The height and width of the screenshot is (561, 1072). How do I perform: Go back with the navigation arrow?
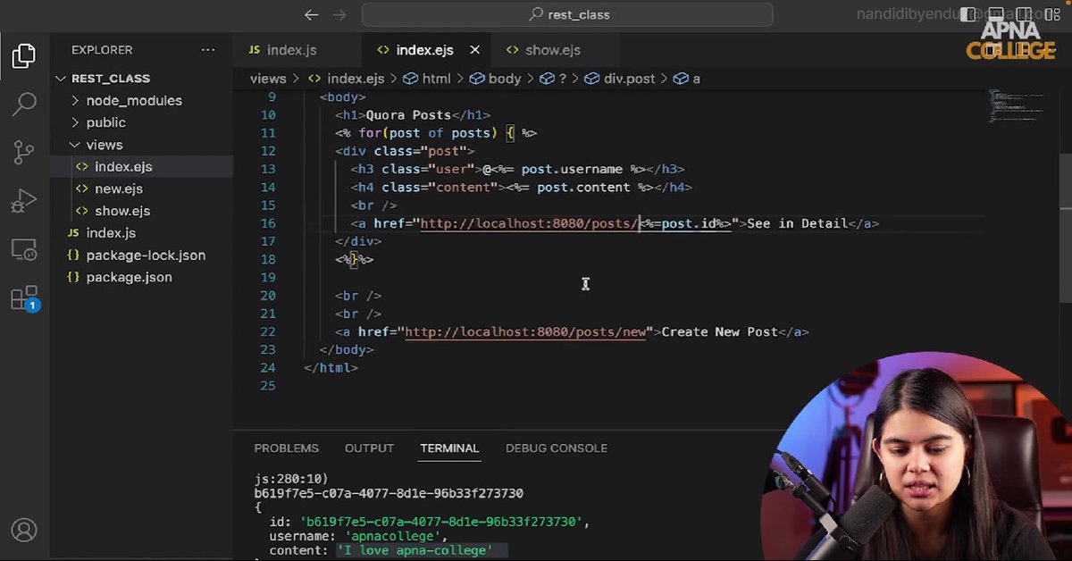click(x=311, y=14)
